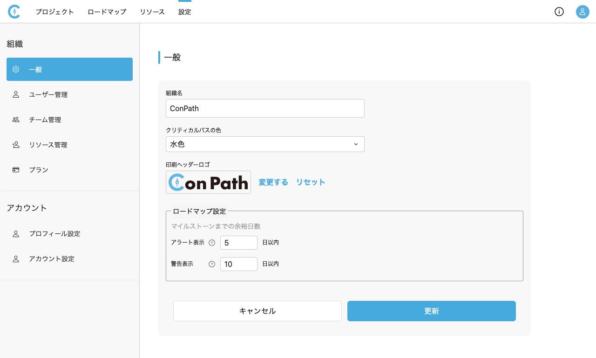596x358 pixels.
Task: Click the chevron arrow on 水色 selector
Action: (x=356, y=144)
